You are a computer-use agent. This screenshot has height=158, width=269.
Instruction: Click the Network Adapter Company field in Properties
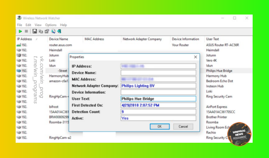point(158,86)
